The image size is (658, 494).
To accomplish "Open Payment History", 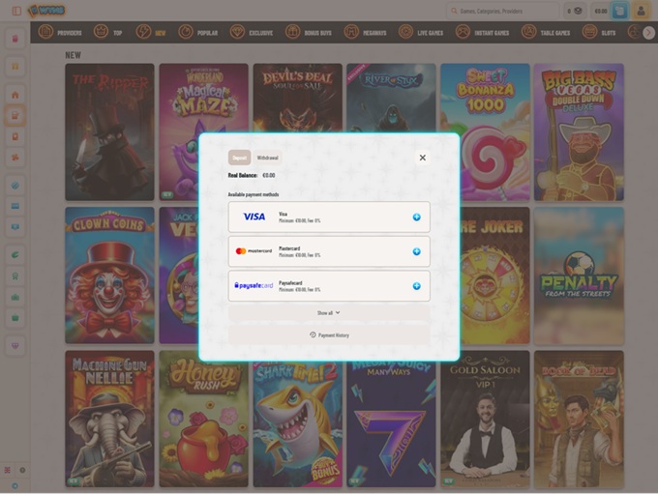I will click(329, 334).
